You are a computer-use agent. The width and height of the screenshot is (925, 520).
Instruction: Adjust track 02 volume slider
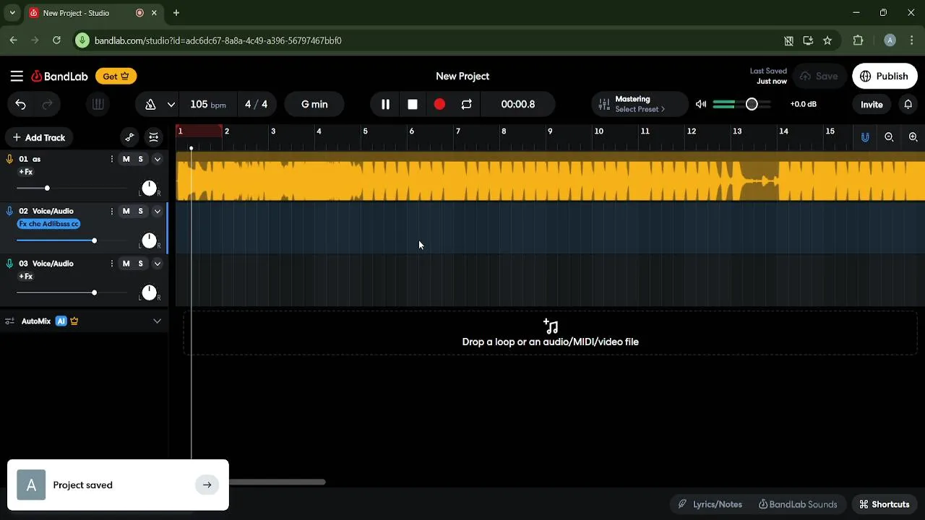[94, 240]
